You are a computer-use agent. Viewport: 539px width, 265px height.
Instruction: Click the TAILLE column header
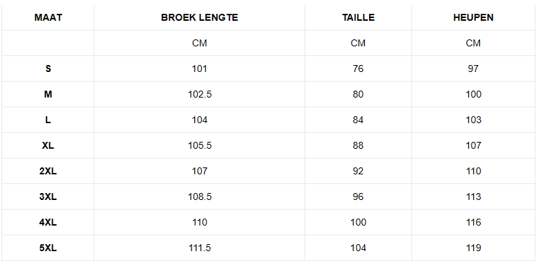click(358, 17)
